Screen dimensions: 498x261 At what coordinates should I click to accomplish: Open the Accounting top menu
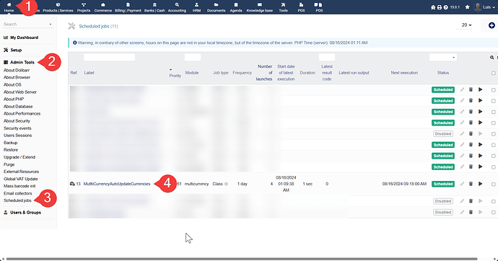pos(177,7)
